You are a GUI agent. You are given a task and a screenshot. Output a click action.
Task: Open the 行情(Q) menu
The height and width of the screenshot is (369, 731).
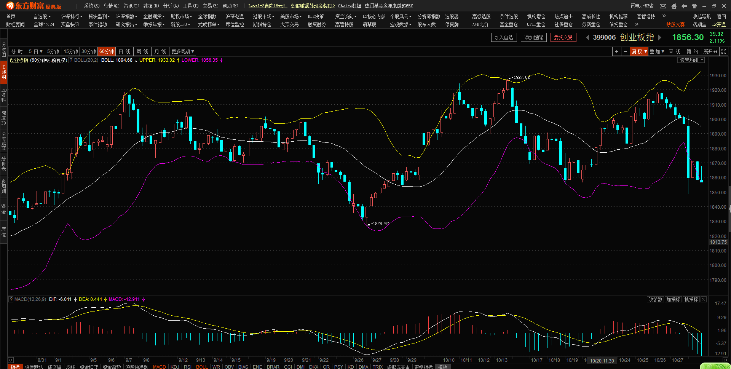pyautogui.click(x=112, y=6)
